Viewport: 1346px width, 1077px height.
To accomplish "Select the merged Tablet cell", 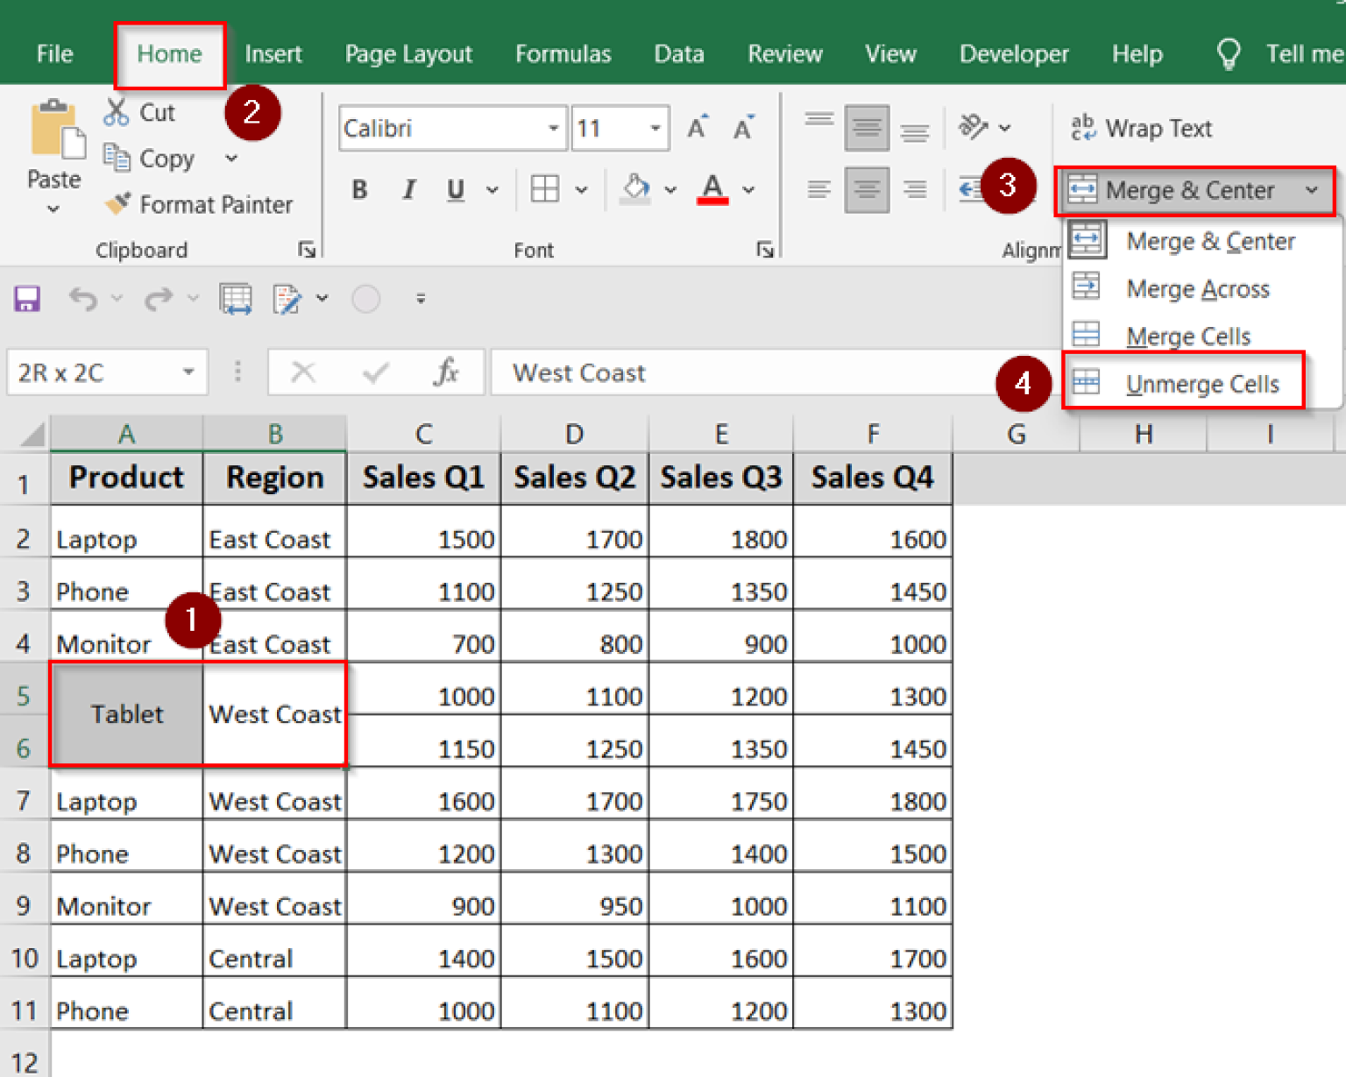I will pos(126,714).
